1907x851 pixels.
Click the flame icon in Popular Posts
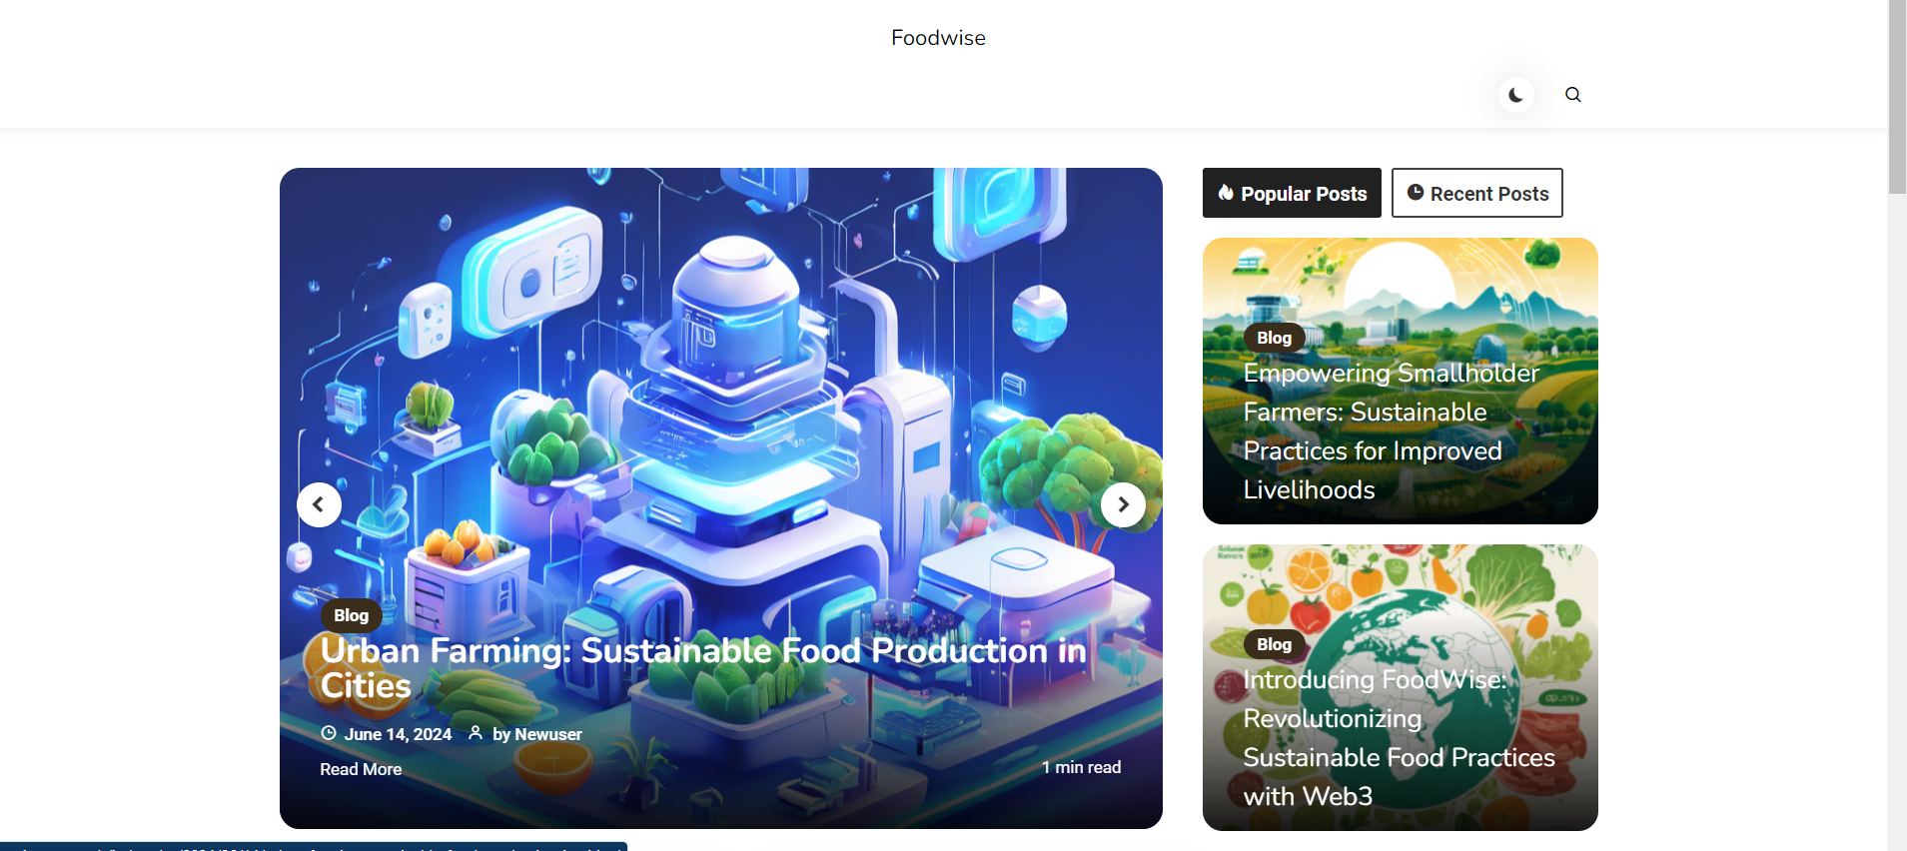[x=1226, y=193]
